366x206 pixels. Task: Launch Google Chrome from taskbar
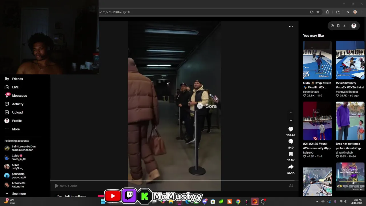click(x=238, y=201)
